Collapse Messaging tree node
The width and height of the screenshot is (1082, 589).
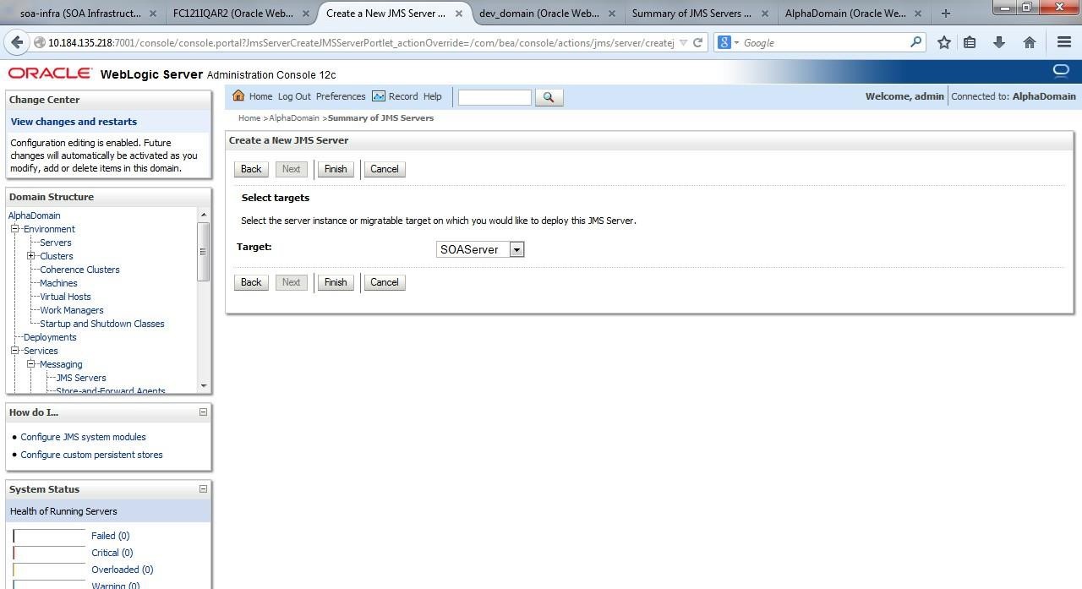tap(30, 364)
